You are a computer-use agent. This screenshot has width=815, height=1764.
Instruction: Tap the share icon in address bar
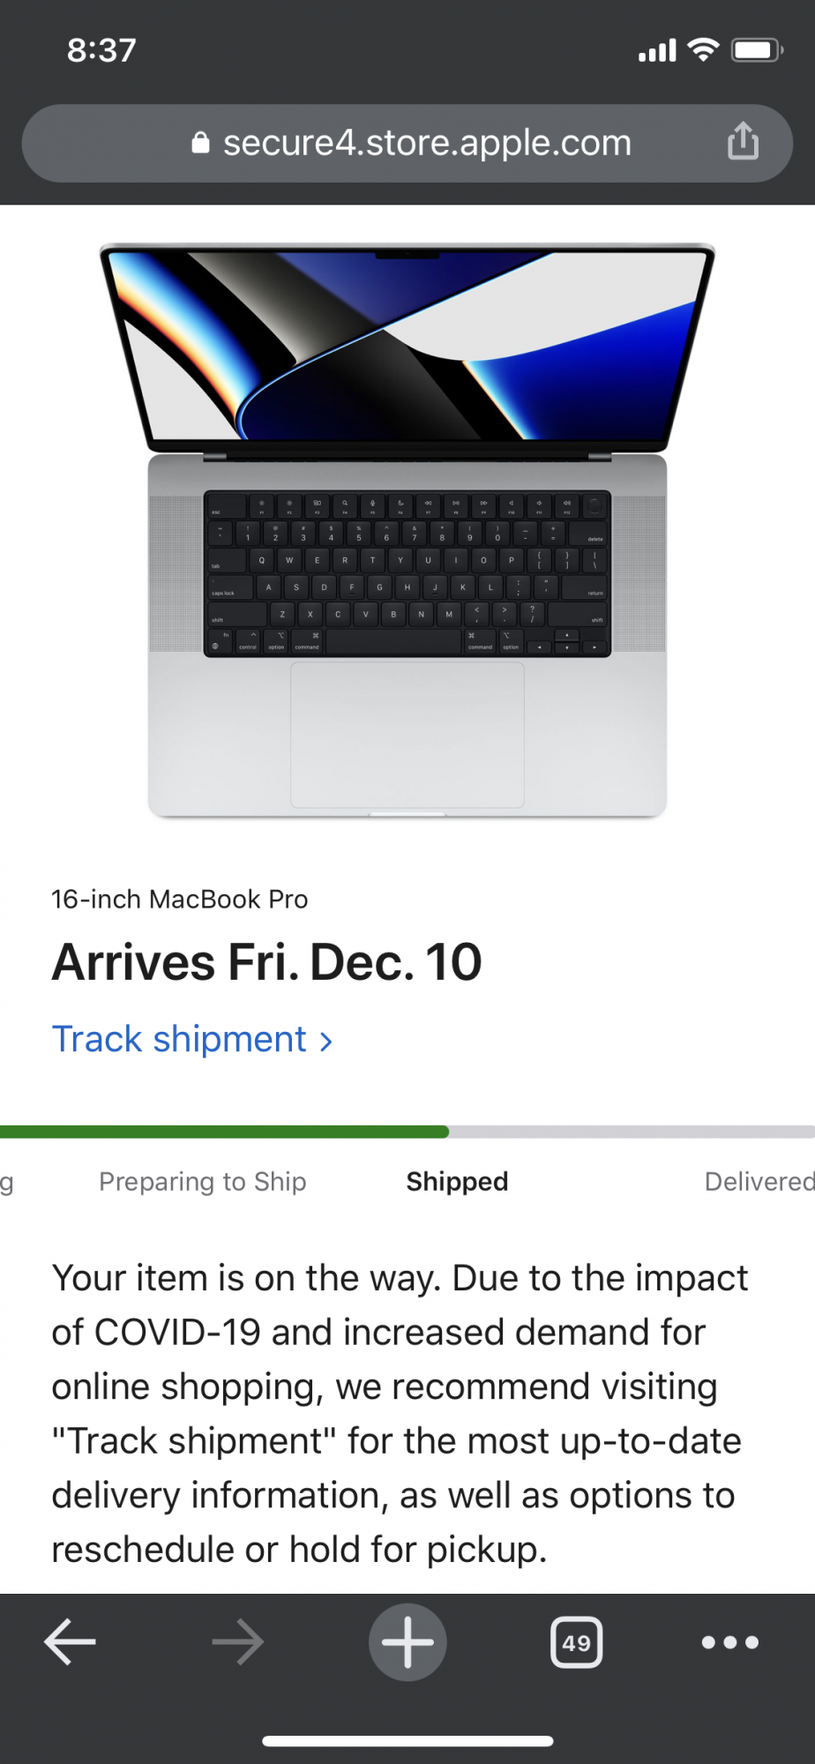[x=743, y=141]
